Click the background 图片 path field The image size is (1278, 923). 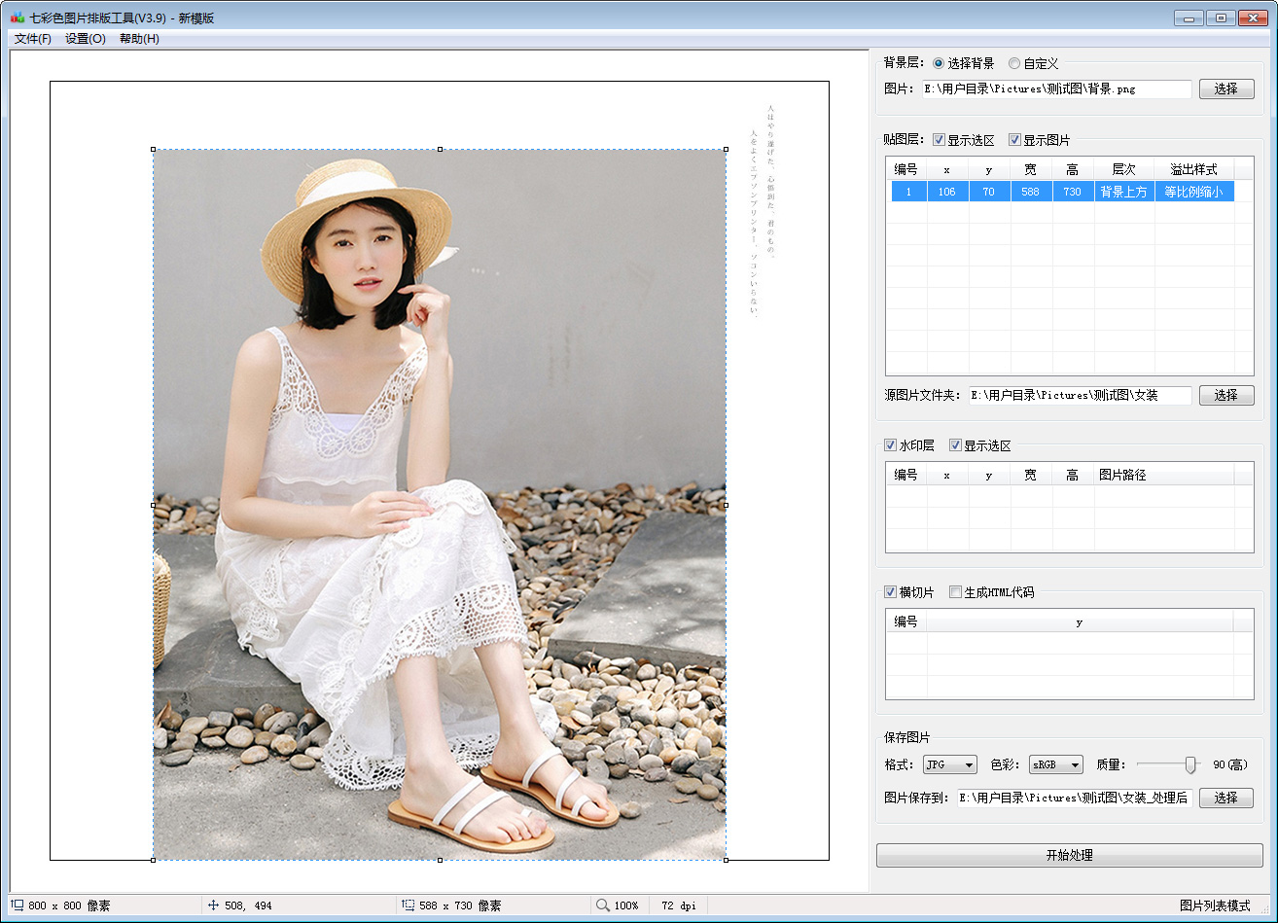[1056, 89]
